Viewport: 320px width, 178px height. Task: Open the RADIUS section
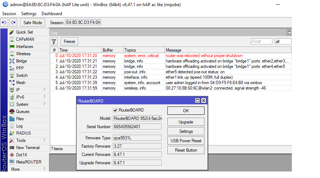click(23, 133)
